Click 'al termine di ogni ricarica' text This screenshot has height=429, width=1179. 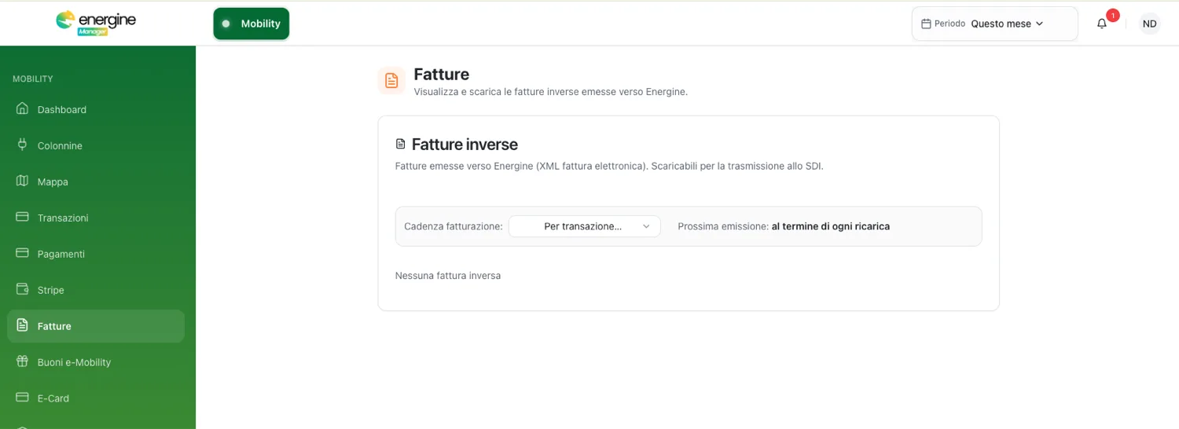(831, 226)
